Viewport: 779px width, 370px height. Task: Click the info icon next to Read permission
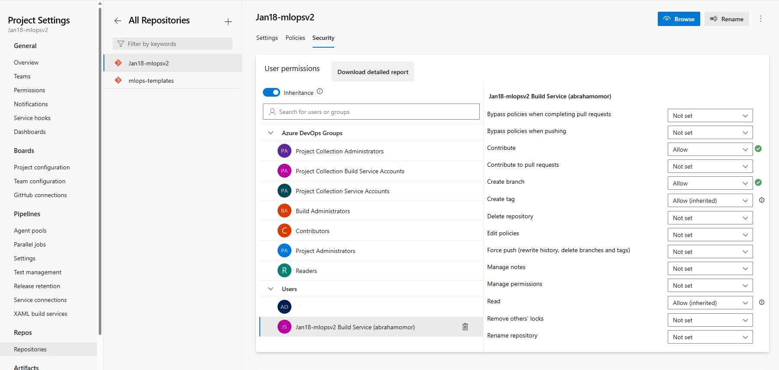pyautogui.click(x=762, y=302)
